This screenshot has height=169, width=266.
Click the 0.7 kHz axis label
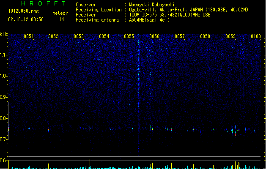click(x=4, y=139)
